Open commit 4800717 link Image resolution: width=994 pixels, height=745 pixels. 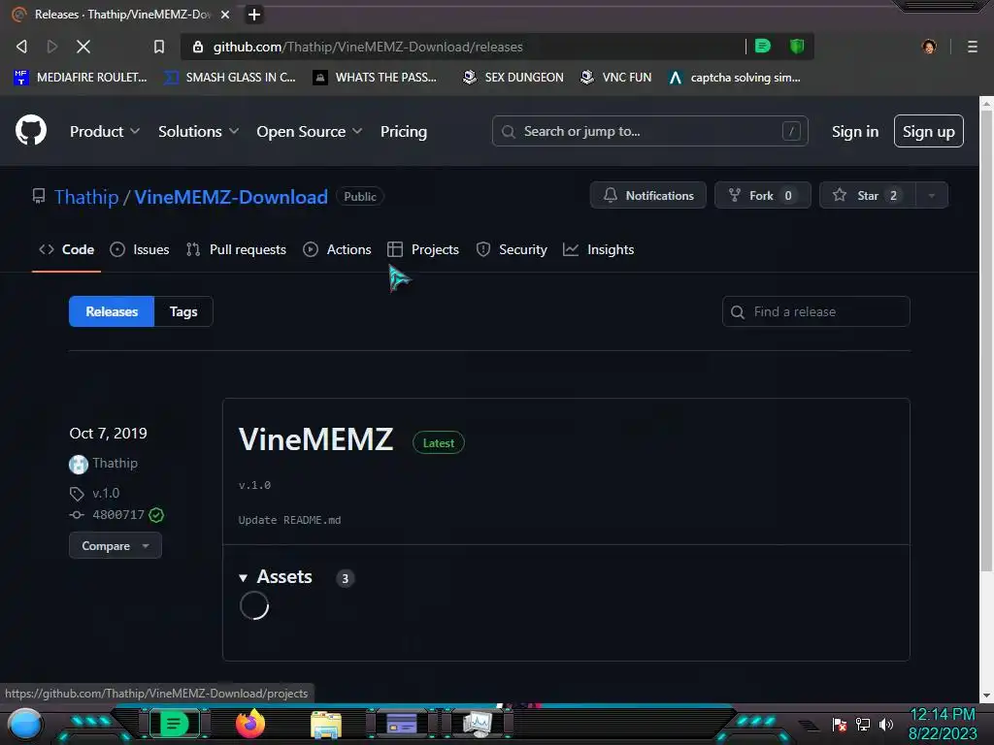coord(117,514)
